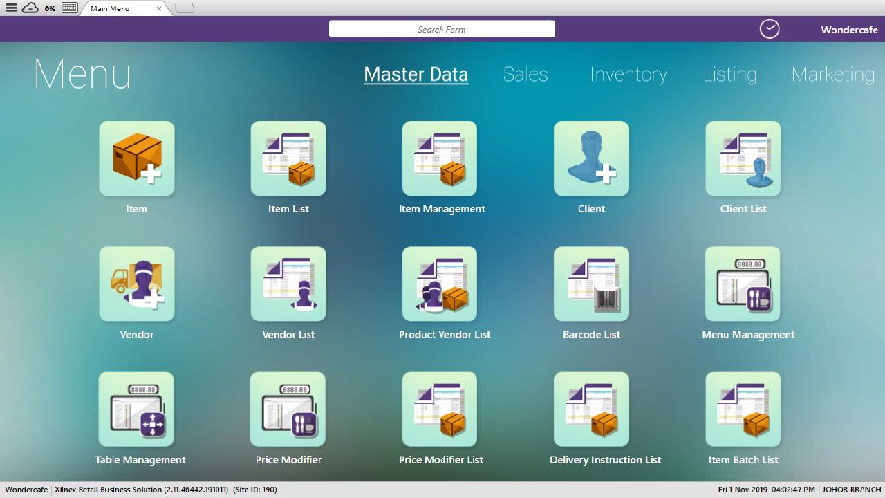Click the Product Vendor List label
The height and width of the screenshot is (498, 885).
click(x=445, y=335)
